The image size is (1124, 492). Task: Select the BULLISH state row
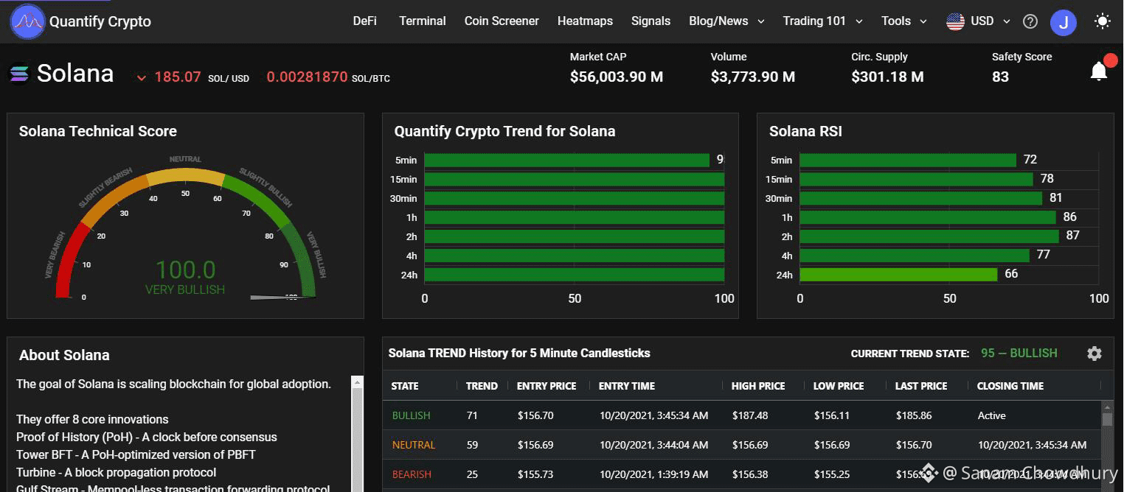tap(742, 415)
